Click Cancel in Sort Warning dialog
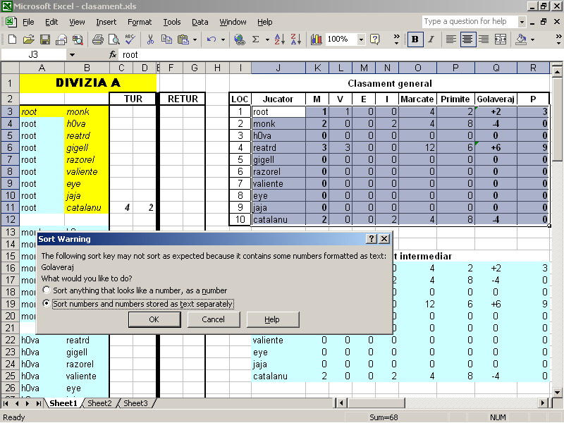This screenshot has height=423, width=564. click(x=213, y=319)
